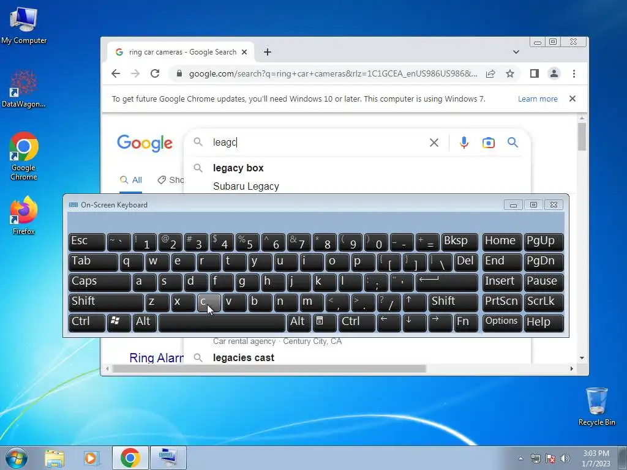
Task: Open Chrome profile avatar
Action: click(x=554, y=73)
